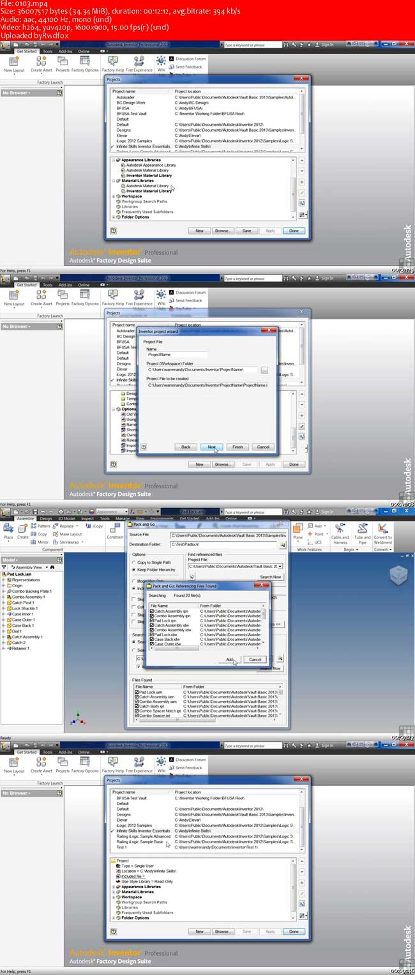Open the Project File combo box in Pack and Go

(x=280, y=566)
